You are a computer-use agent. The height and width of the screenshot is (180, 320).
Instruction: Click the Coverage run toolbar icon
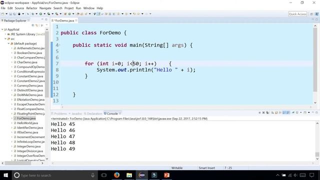pos(48,14)
